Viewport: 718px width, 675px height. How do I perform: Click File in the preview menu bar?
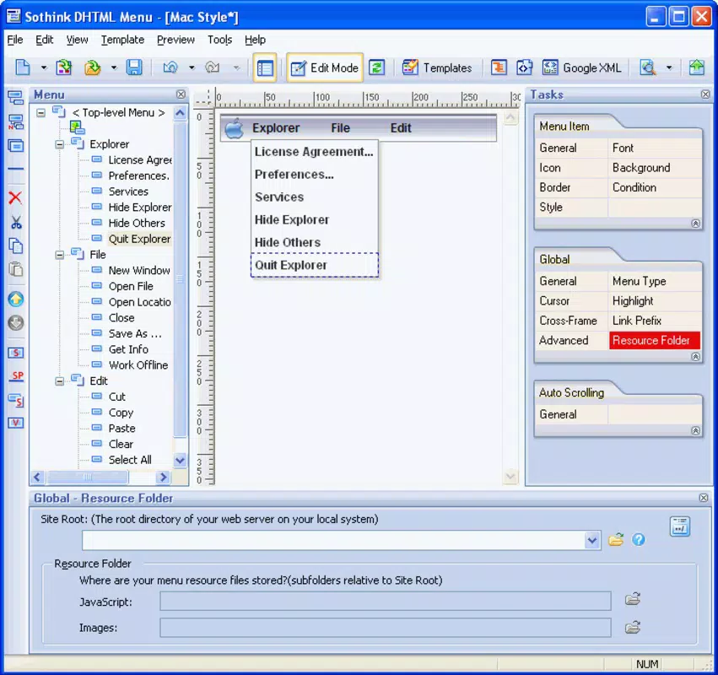341,128
